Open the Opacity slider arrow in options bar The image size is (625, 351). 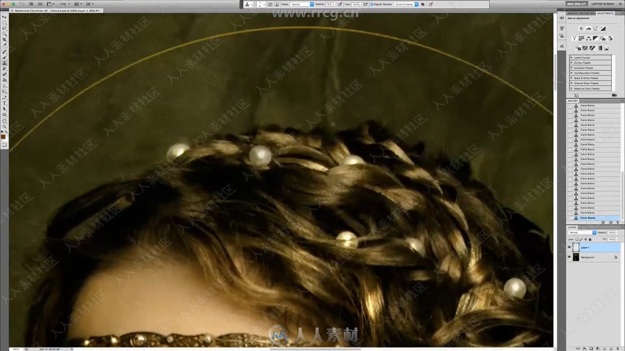(334, 4)
